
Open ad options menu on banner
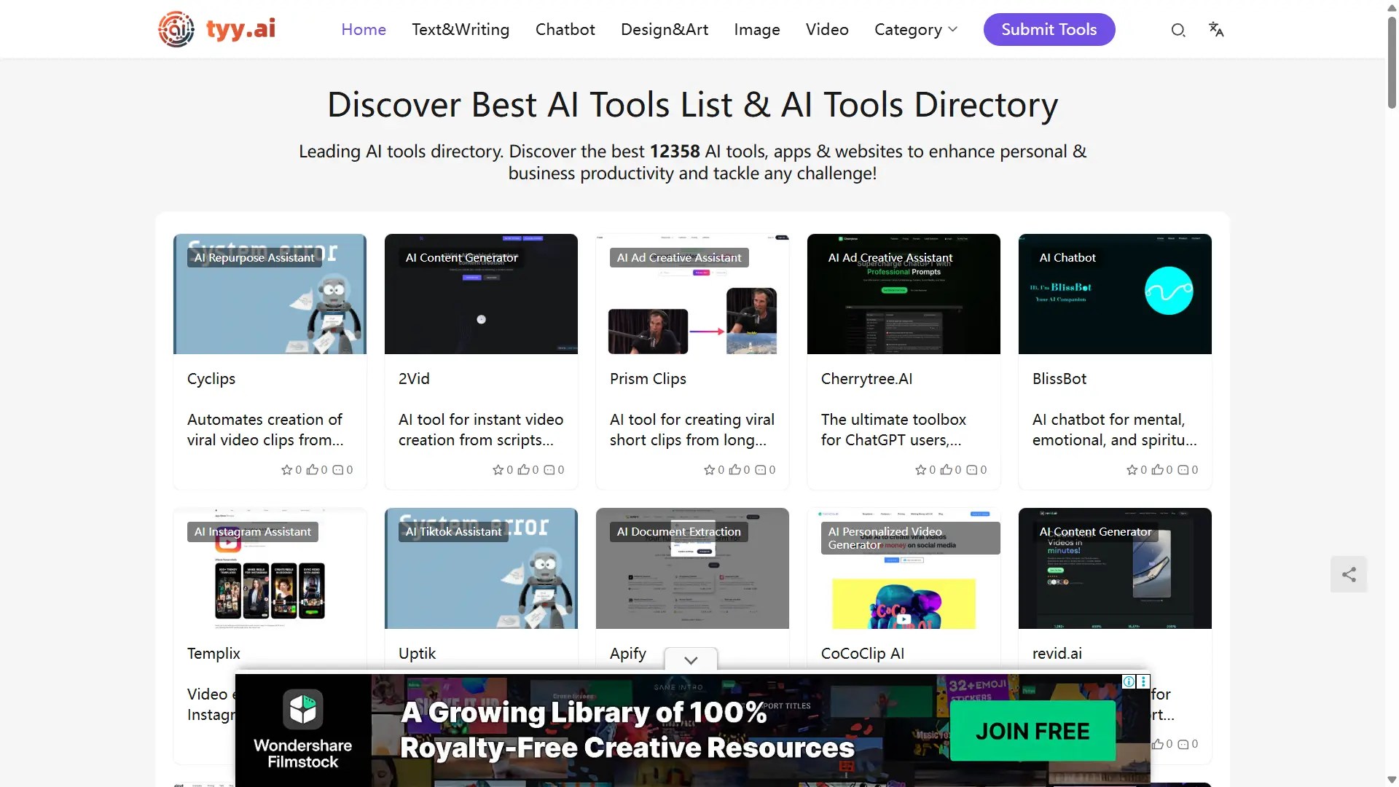tap(1143, 681)
